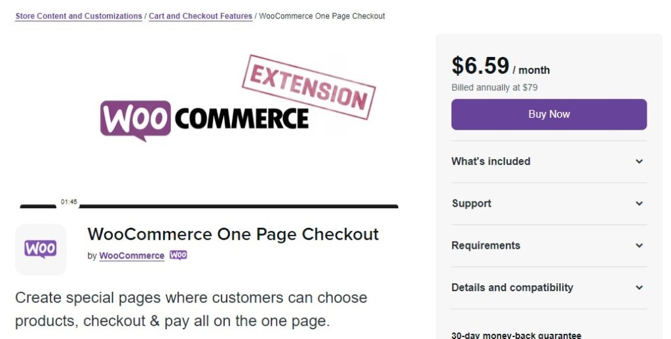This screenshot has height=339, width=671.
Task: Click the chevron icon next to What's included
Action: click(x=639, y=162)
